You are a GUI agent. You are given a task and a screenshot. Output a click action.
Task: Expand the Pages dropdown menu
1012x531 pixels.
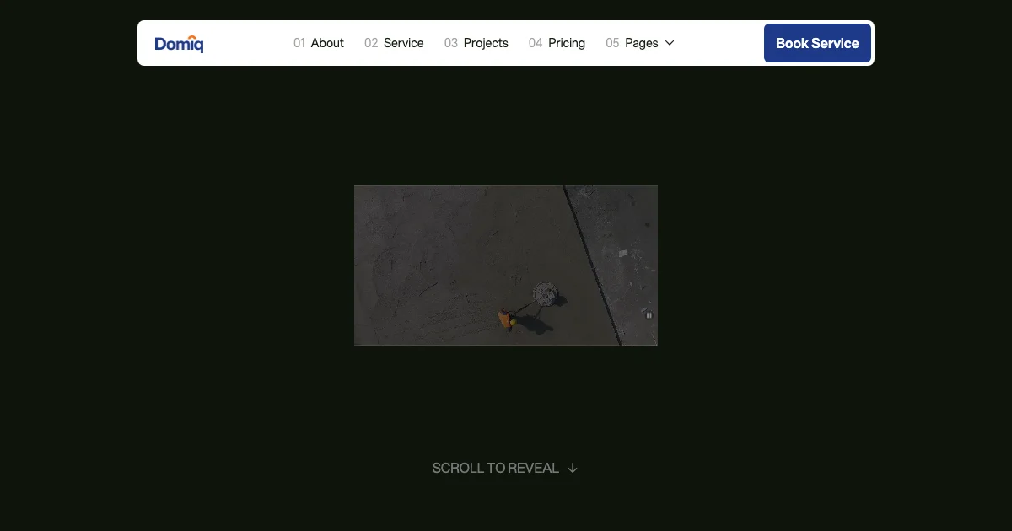coord(640,43)
